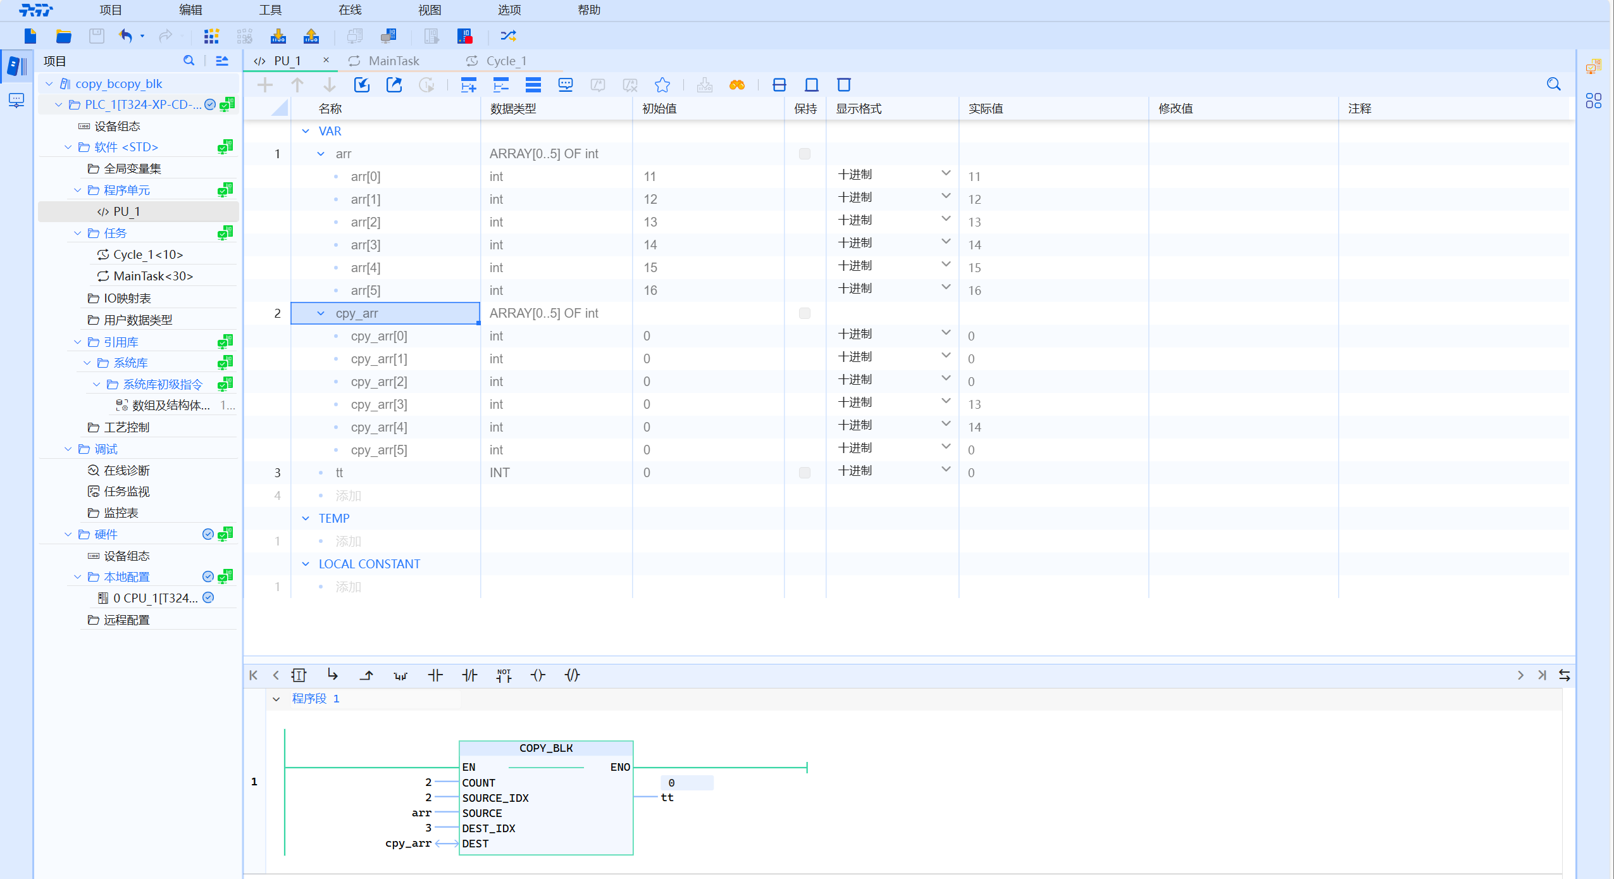The width and height of the screenshot is (1614, 879).
Task: Insert a normally open contact in ladder toolbar
Action: 435,675
